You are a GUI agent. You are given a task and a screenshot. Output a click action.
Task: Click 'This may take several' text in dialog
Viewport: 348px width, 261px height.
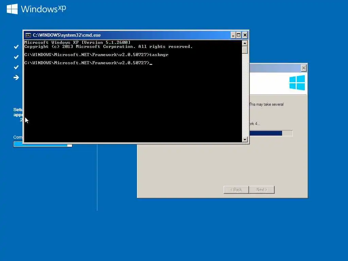pos(266,104)
